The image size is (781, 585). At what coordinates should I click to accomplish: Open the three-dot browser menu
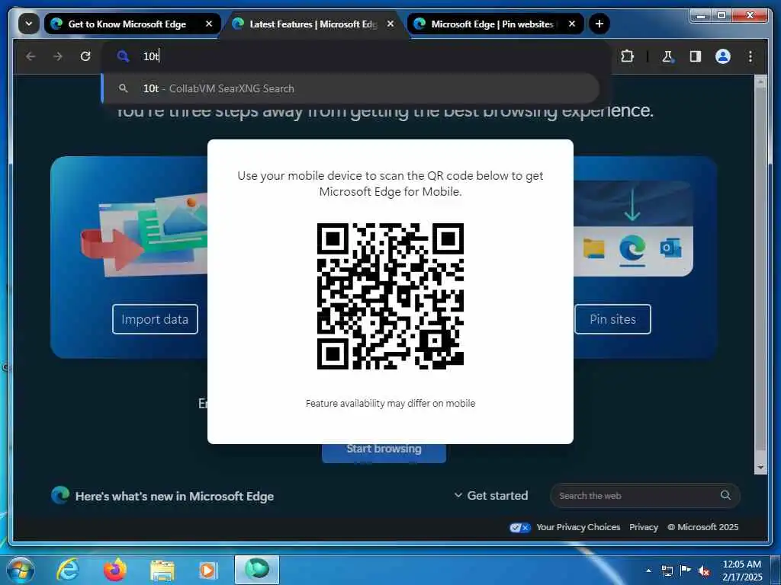(750, 56)
